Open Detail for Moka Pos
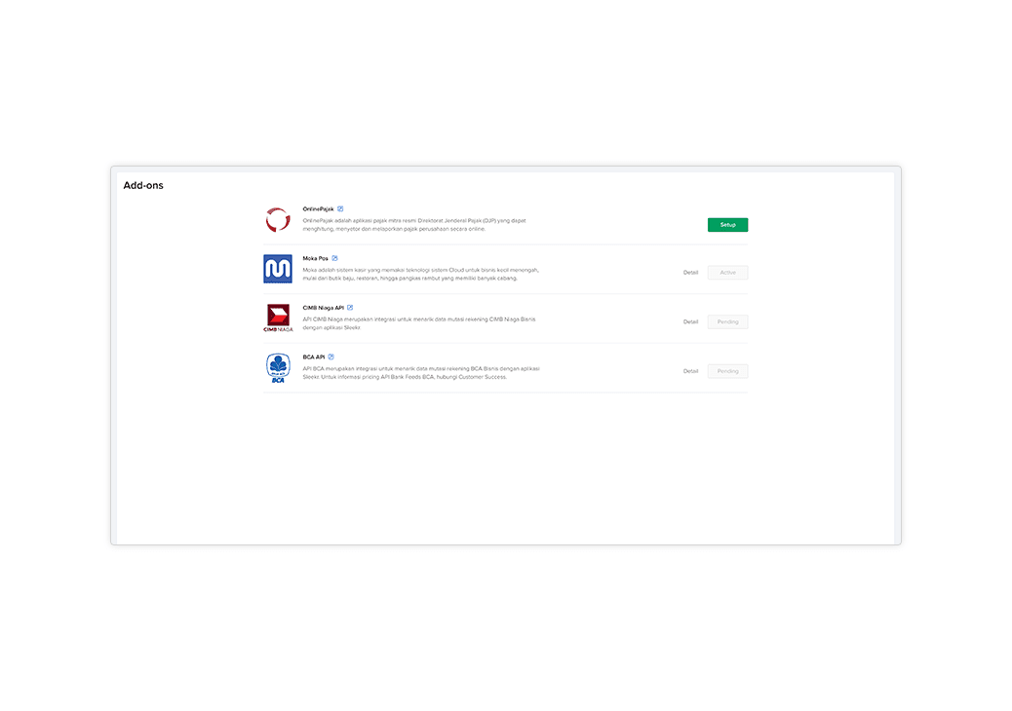This screenshot has width=1012, height=711. 690,273
